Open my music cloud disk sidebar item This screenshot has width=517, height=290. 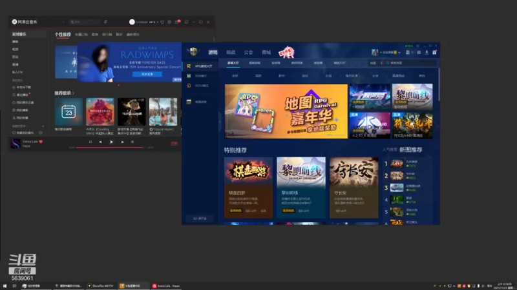[x=23, y=102]
